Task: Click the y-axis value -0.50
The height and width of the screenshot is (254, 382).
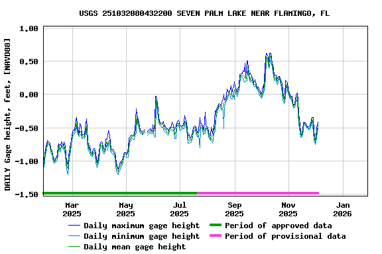Action: 27,128
